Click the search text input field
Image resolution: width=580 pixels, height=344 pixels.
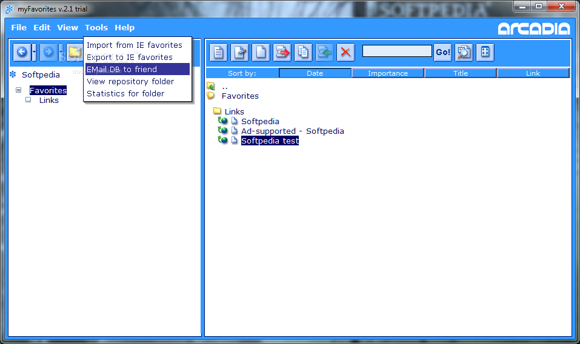(397, 51)
